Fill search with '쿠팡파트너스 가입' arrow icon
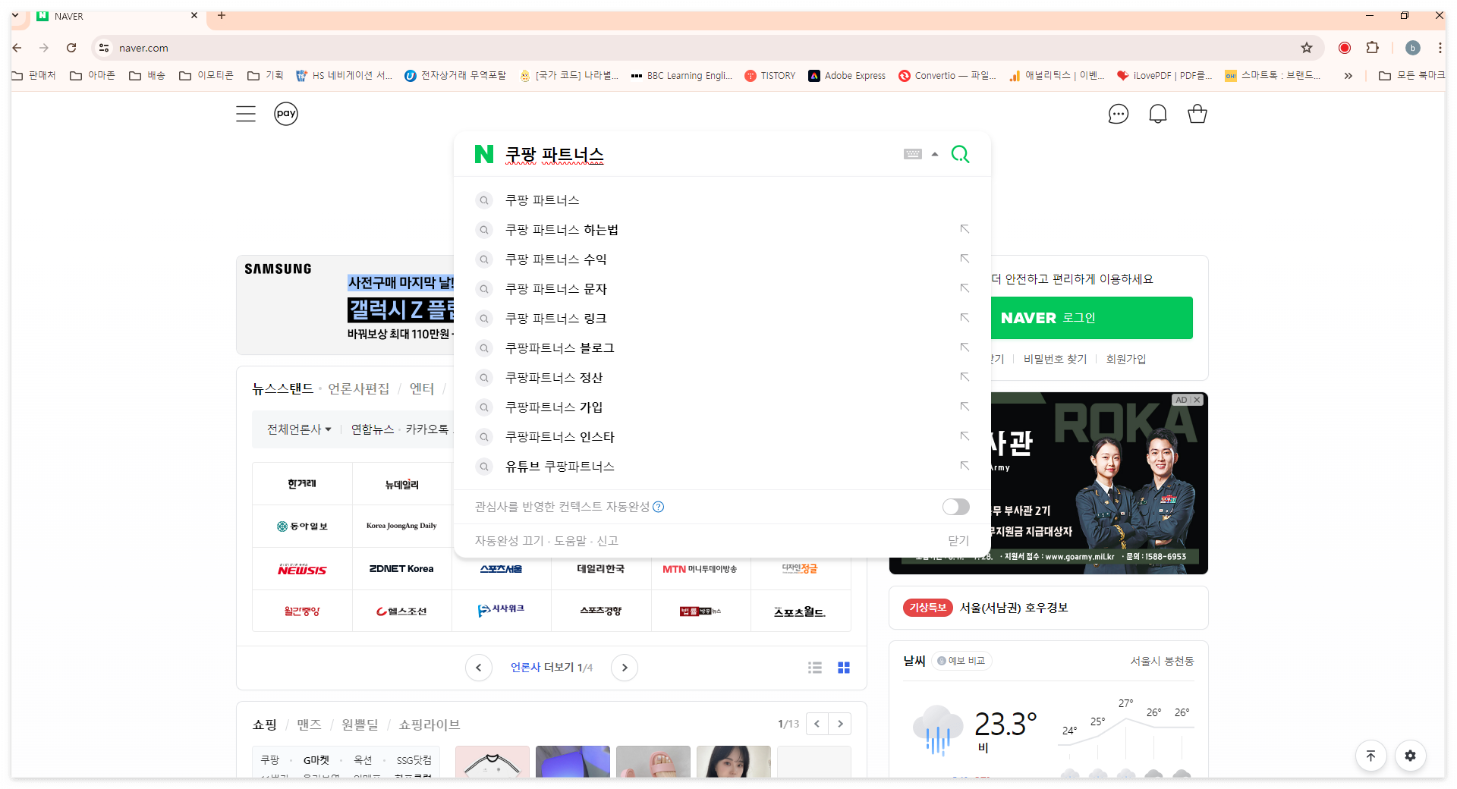The height and width of the screenshot is (789, 1457). 965,407
